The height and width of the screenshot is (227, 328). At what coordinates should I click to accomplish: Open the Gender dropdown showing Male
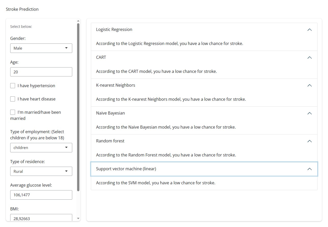point(41,48)
